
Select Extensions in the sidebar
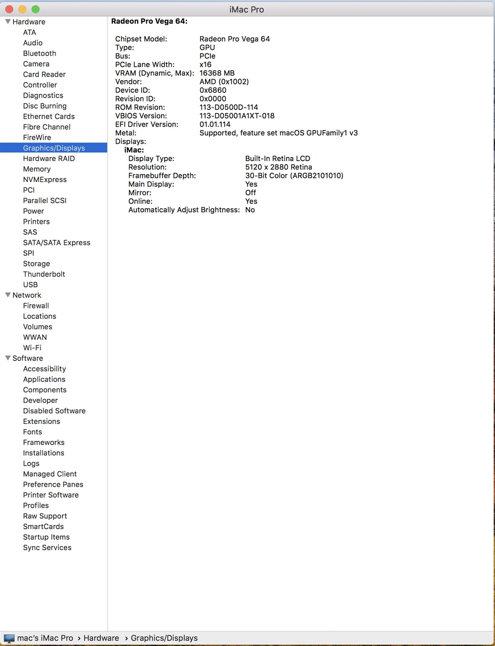coord(42,421)
